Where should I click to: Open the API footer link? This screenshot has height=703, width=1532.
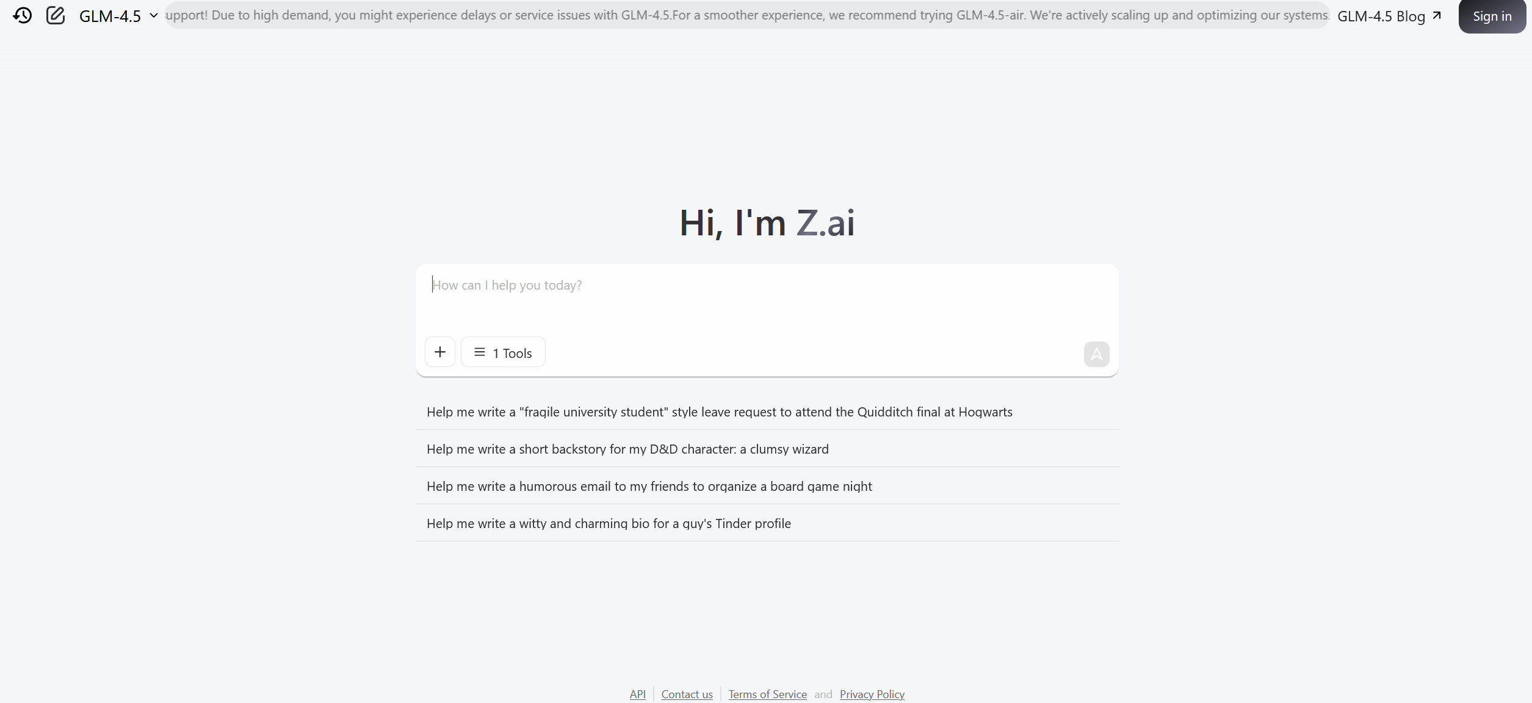click(x=637, y=694)
